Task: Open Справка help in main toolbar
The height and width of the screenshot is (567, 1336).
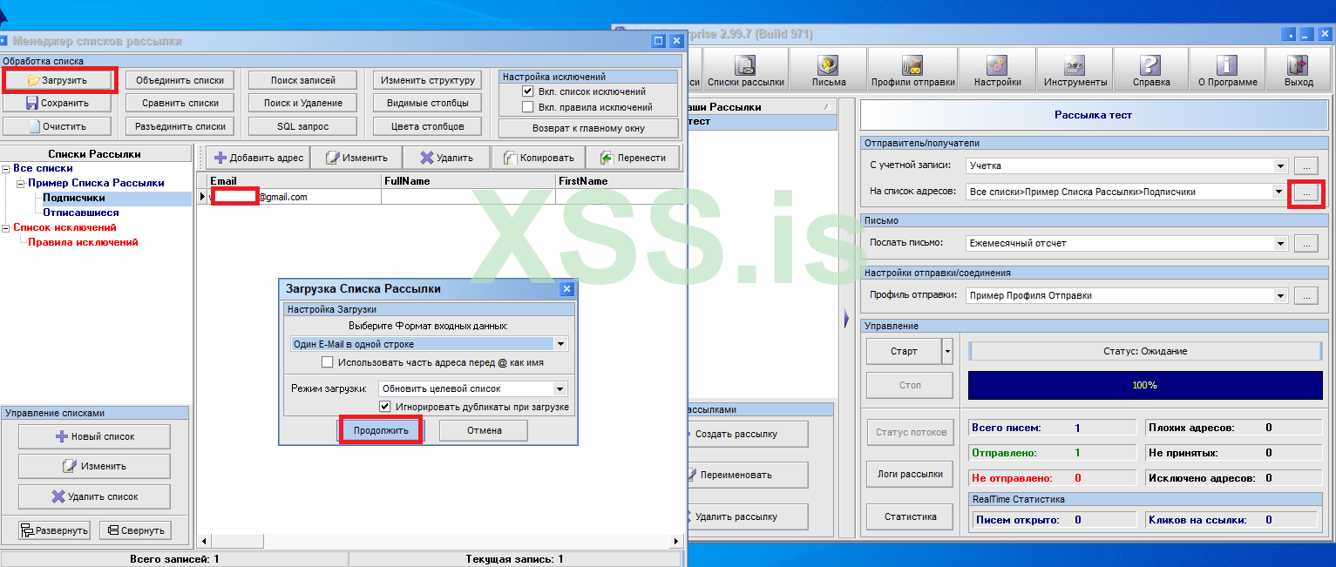Action: (x=1151, y=69)
